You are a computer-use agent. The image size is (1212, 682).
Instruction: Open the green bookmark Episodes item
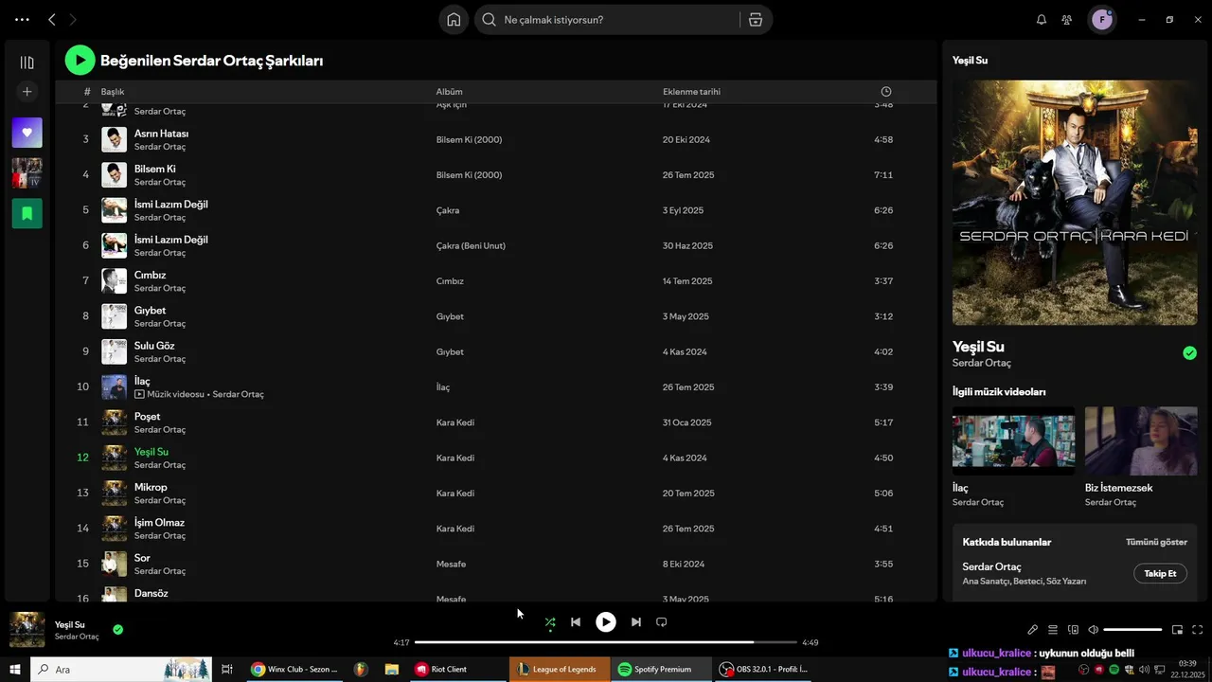(27, 213)
